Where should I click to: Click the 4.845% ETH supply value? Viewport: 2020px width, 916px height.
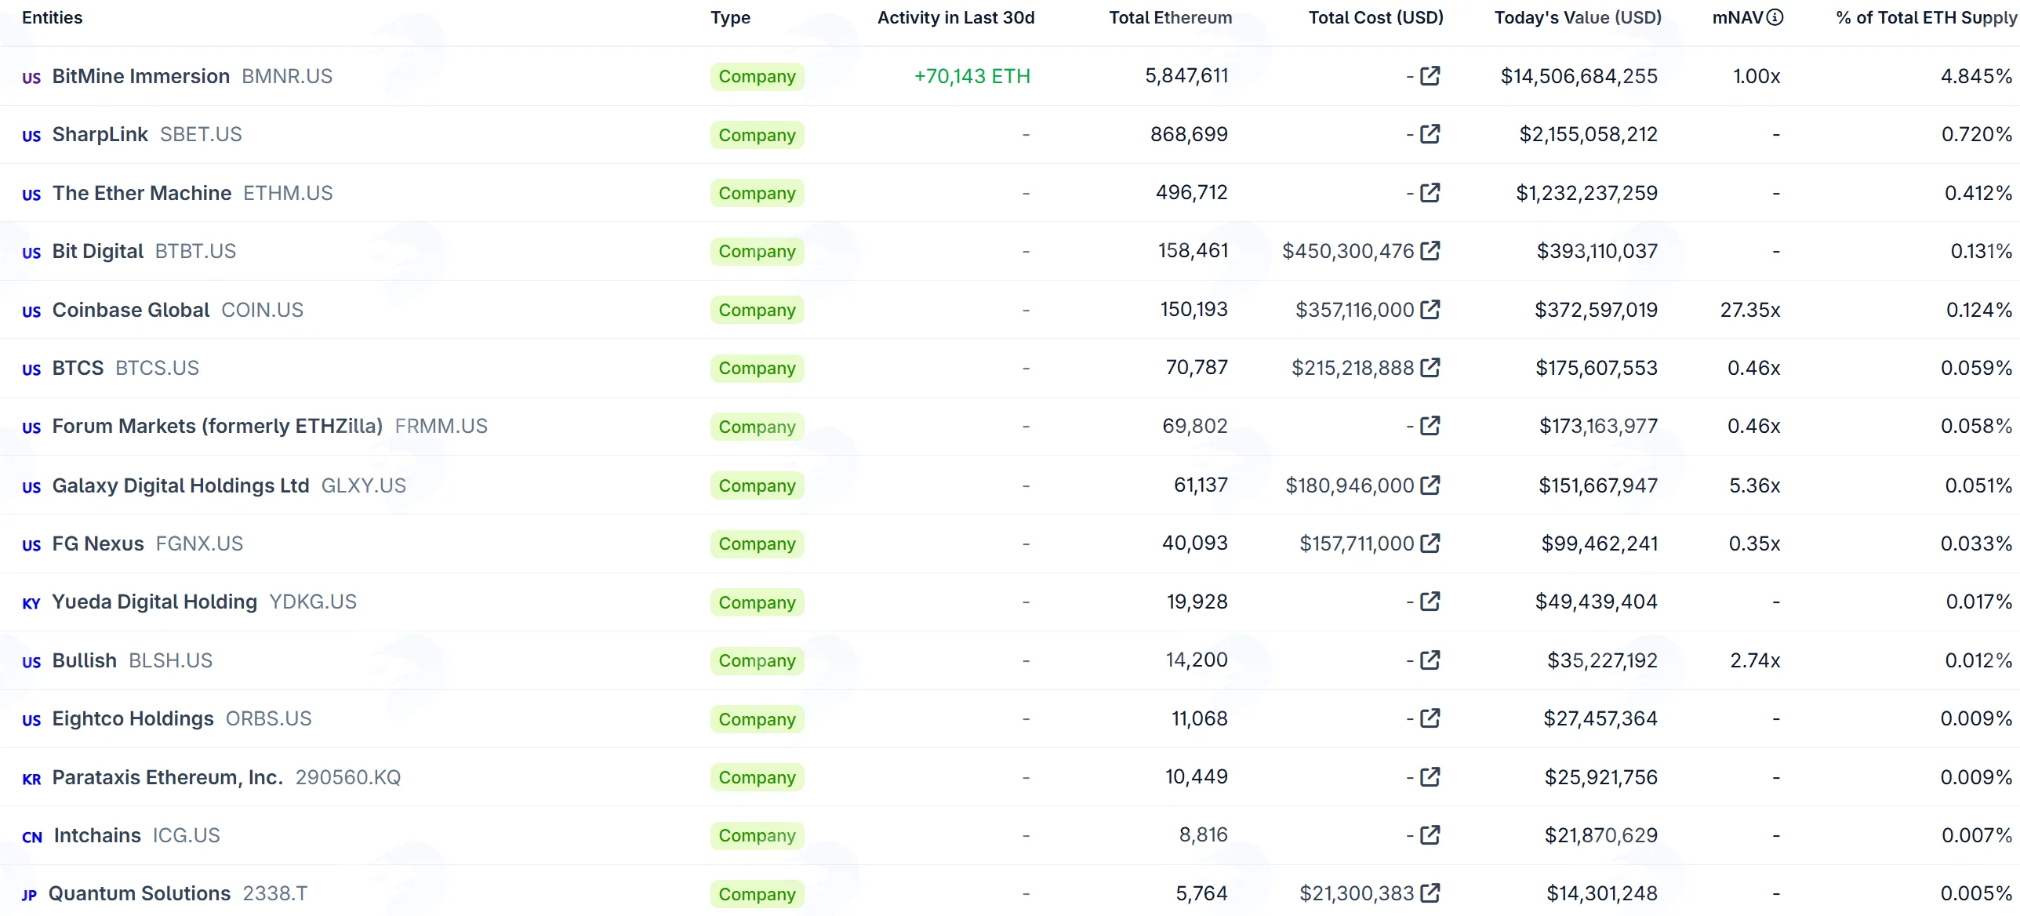click(1977, 76)
